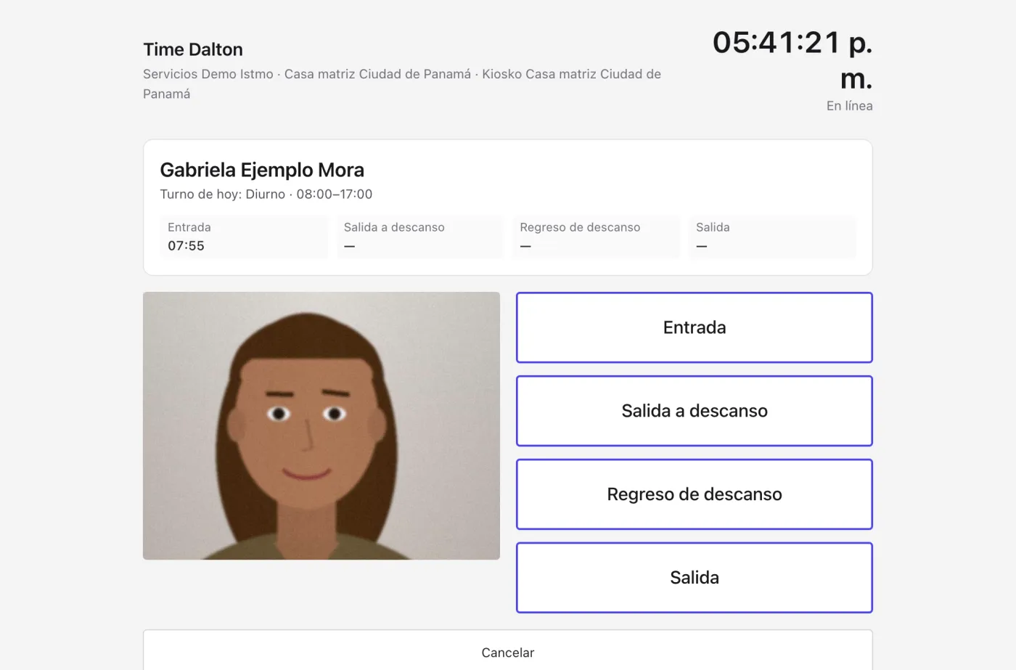Click the shift text 'Turno de hoy: Diurno'

pos(223,195)
